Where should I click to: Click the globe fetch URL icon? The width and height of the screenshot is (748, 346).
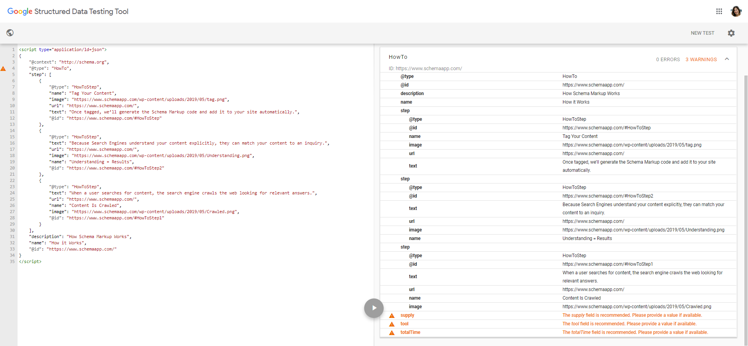pos(10,33)
